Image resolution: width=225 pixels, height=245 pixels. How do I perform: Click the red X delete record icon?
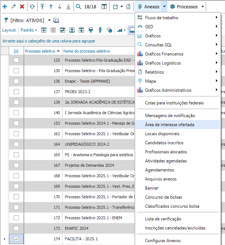(x=22, y=7)
